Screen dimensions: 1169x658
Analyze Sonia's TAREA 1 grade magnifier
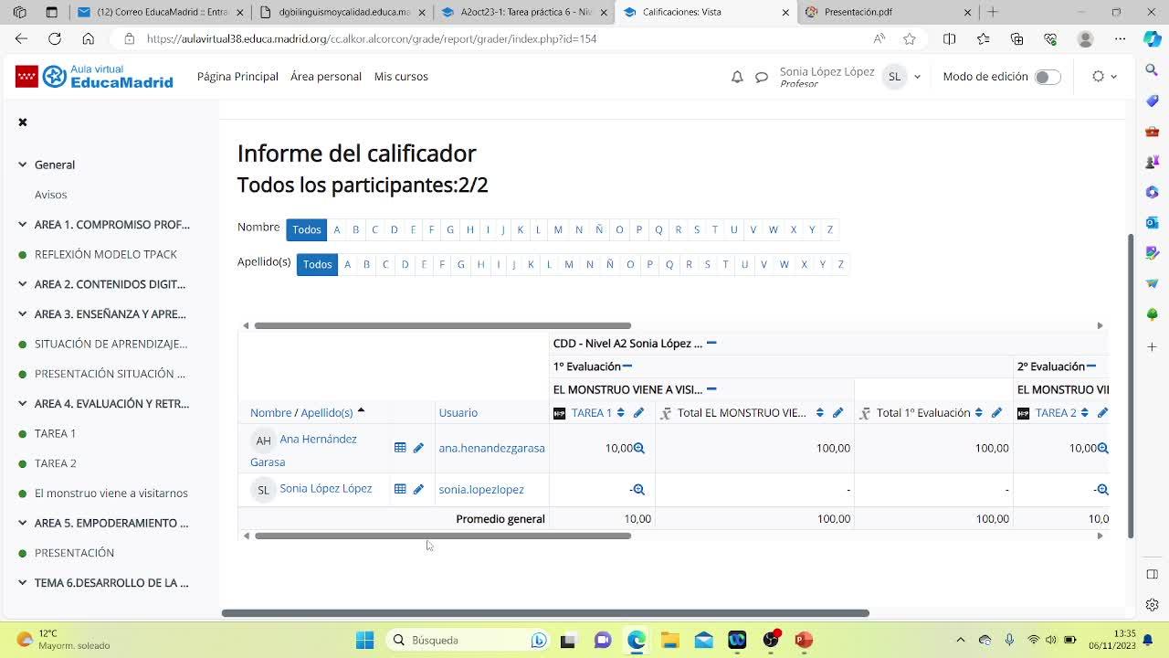tap(639, 490)
